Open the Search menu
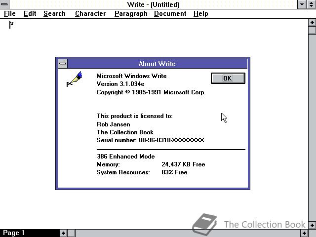316x237 pixels. coord(54,13)
